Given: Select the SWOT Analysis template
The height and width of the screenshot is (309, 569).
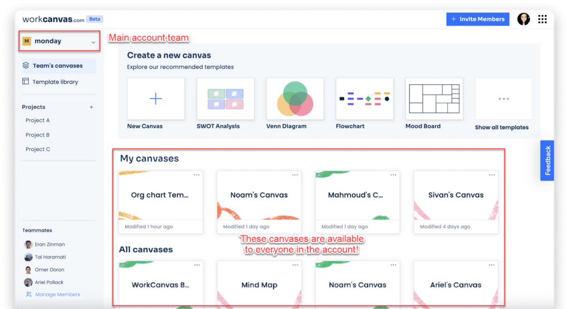Looking at the screenshot, I should pos(225,99).
